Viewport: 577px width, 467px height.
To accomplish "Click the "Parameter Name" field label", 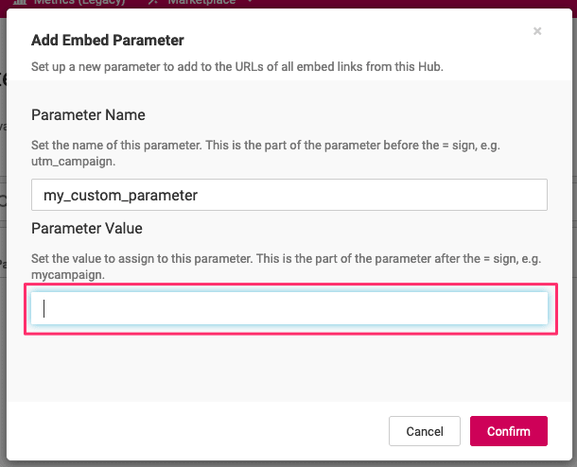I will tap(88, 115).
